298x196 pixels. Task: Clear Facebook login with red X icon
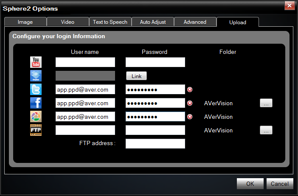[x=190, y=103]
